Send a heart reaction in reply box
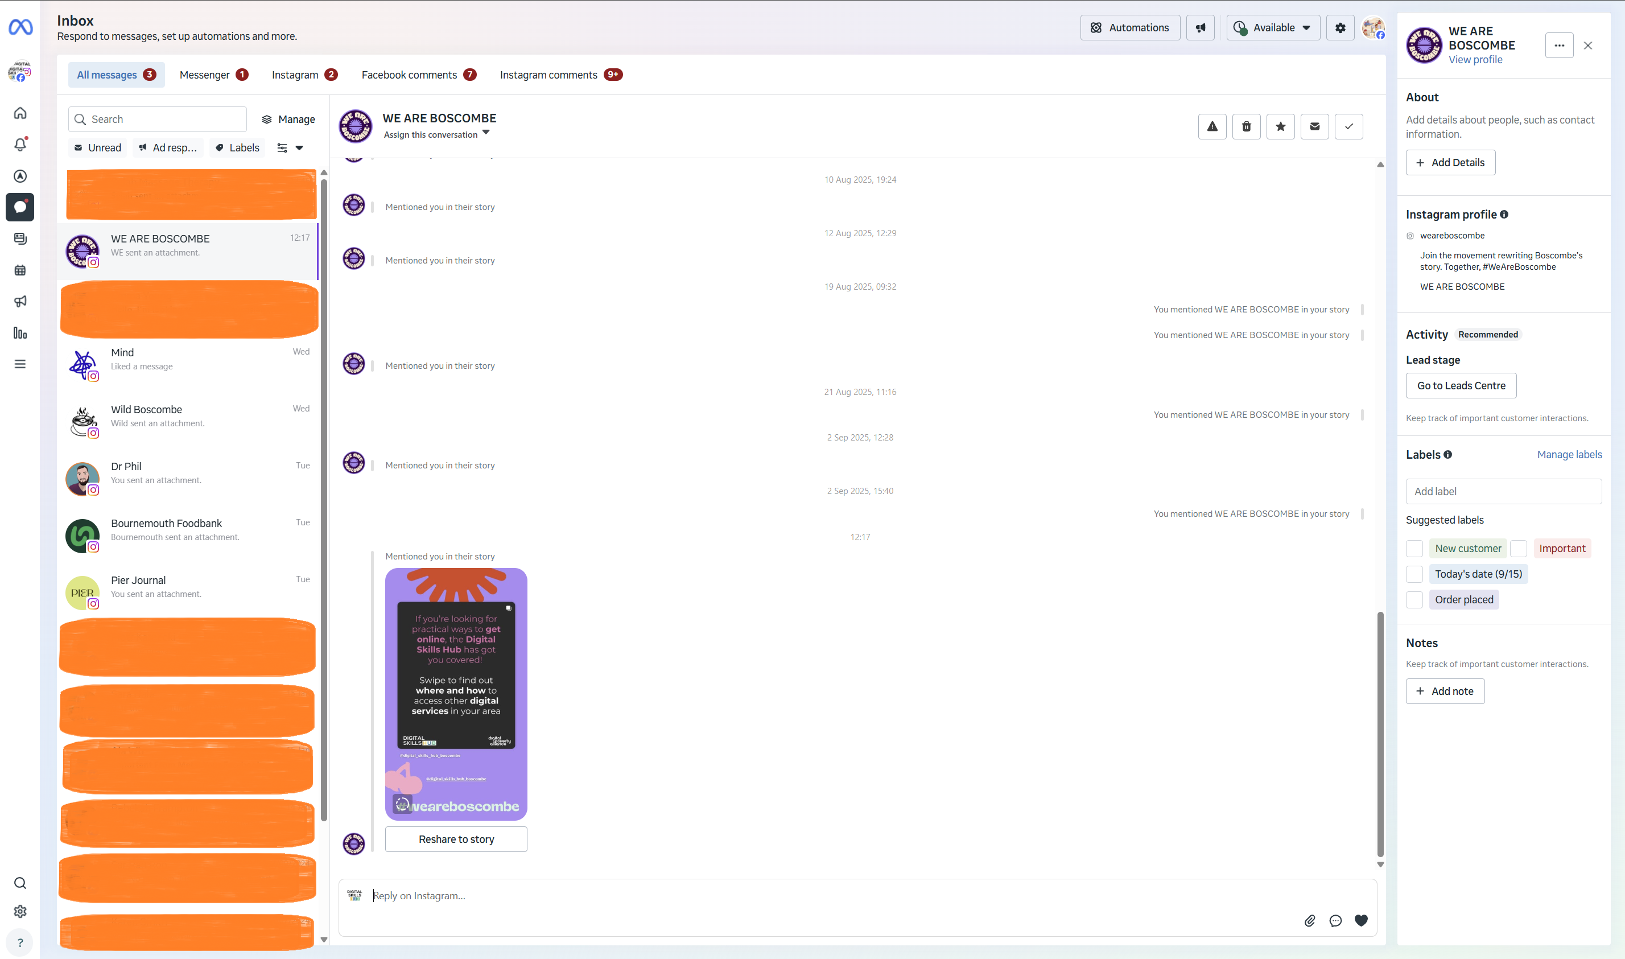 click(x=1361, y=921)
